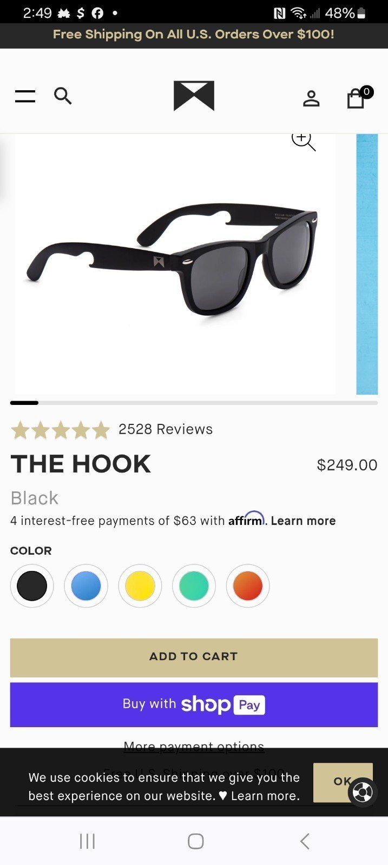Tap the search magnifier icon
Image resolution: width=388 pixels, height=865 pixels.
click(x=63, y=96)
